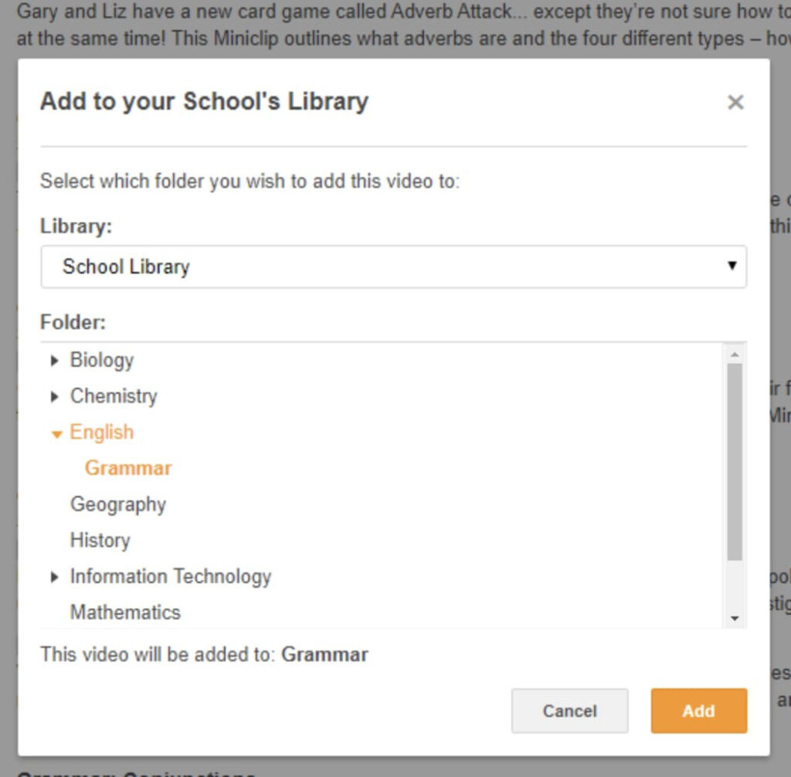791x777 pixels.
Task: Select the Biology folder
Action: point(102,361)
